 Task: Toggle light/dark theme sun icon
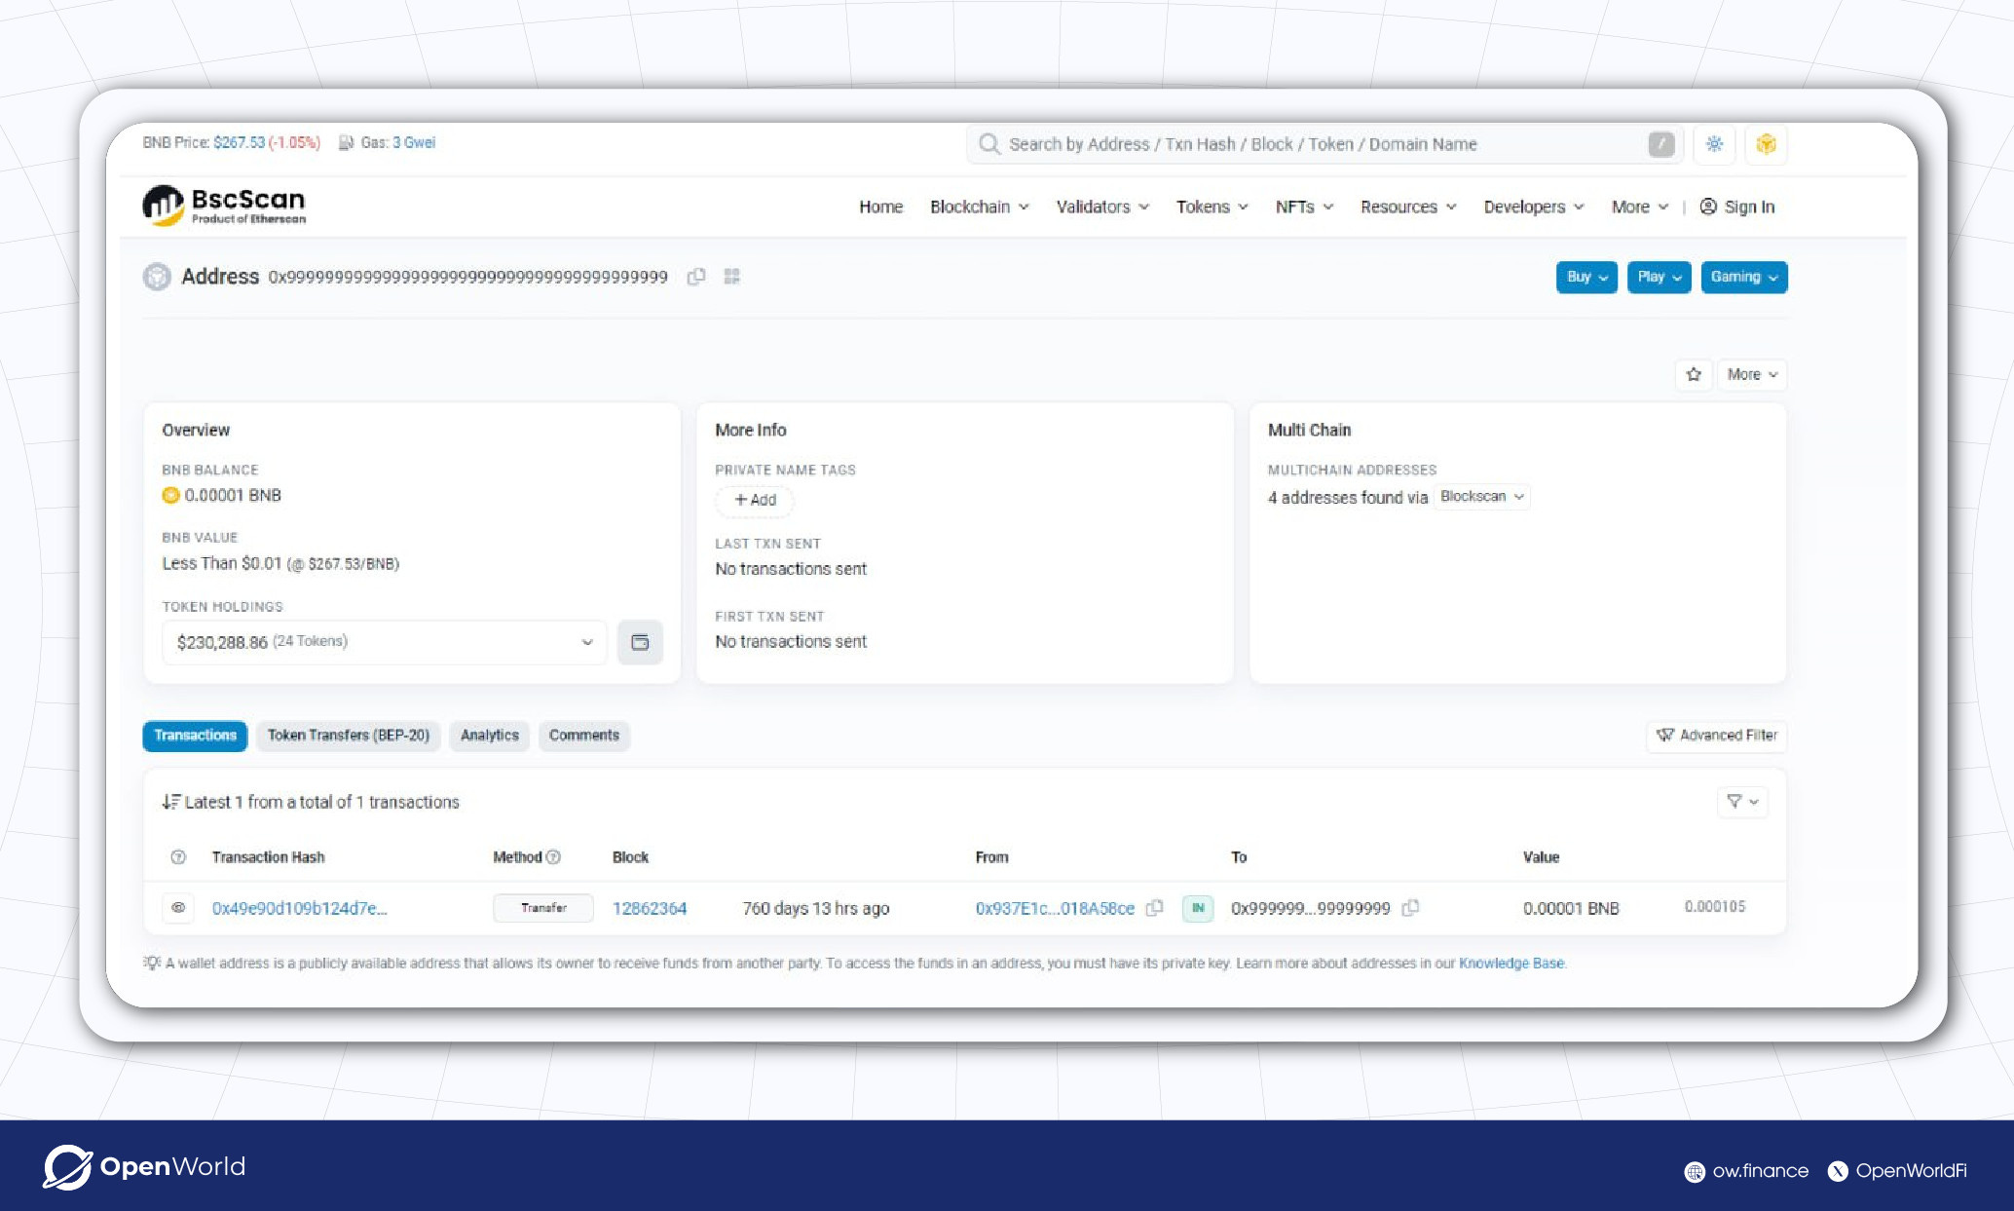[1714, 144]
